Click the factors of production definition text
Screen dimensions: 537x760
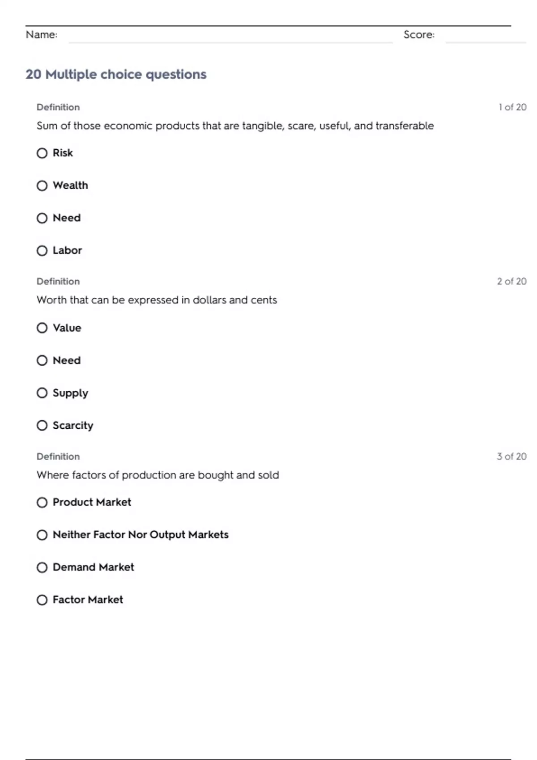click(x=158, y=475)
